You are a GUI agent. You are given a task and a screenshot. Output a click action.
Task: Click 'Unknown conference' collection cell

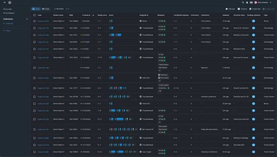[x=209, y=97]
